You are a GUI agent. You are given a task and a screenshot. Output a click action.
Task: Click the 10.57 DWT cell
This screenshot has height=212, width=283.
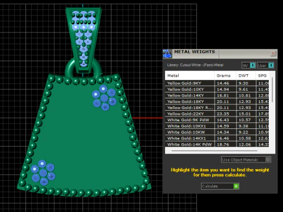(246, 120)
